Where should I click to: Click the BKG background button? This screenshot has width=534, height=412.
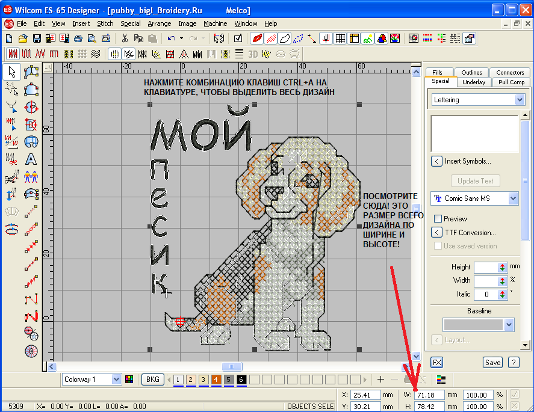[153, 380]
